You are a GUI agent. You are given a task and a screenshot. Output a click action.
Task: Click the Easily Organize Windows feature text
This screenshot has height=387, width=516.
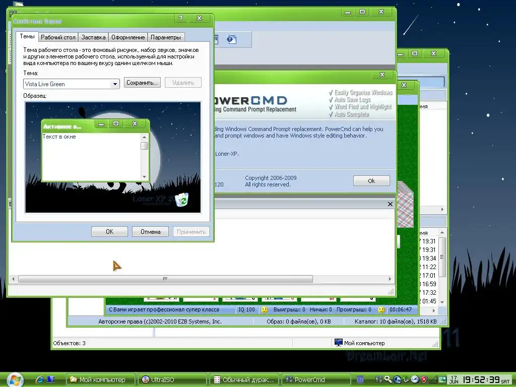[363, 93]
